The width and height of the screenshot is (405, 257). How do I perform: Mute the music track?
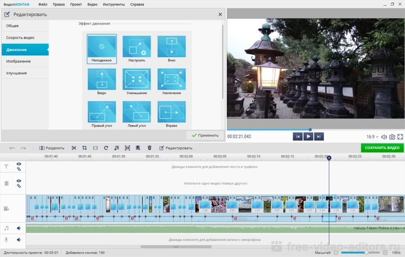(x=19, y=229)
